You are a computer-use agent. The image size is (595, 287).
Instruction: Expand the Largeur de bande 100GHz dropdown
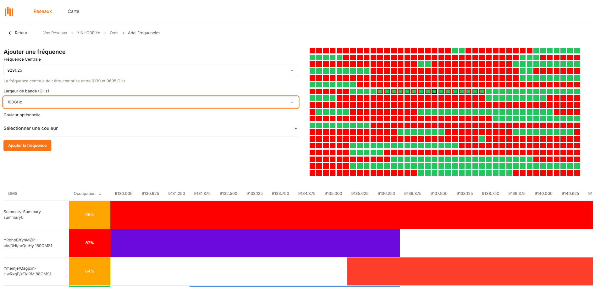click(151, 102)
